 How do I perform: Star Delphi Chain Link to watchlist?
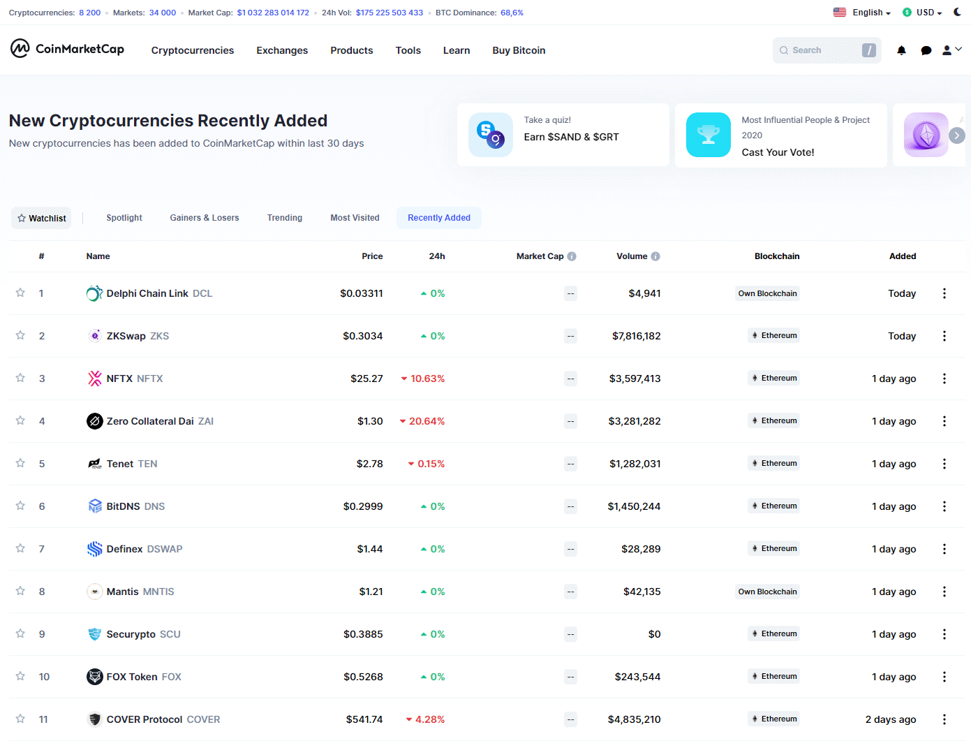pos(20,293)
